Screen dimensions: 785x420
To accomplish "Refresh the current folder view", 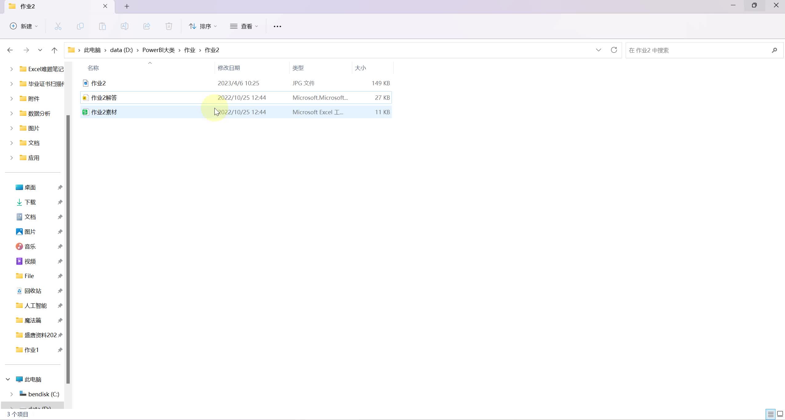I will tap(614, 50).
